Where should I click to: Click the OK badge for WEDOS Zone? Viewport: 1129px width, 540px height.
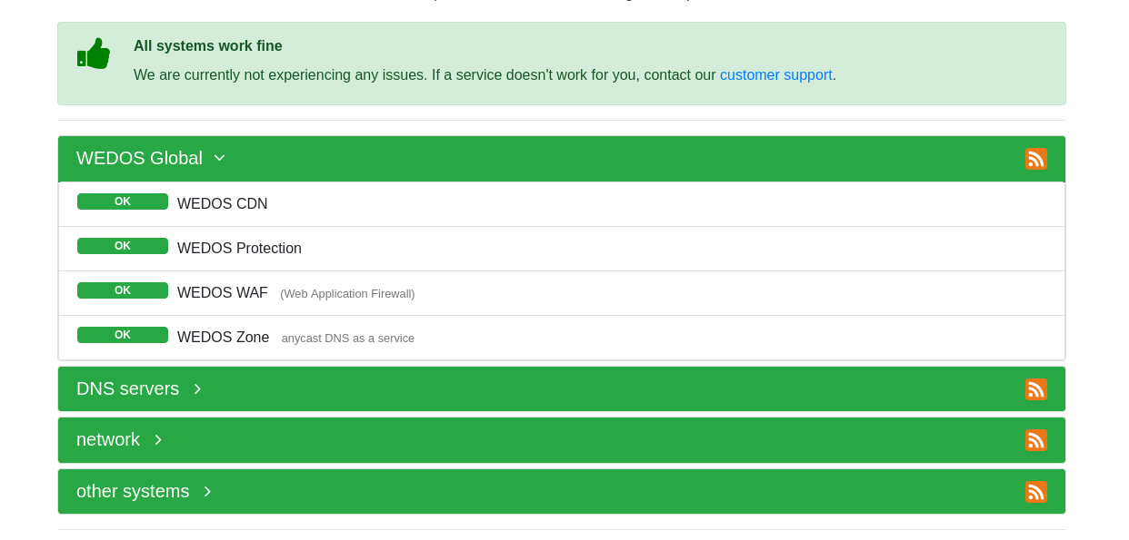point(123,335)
